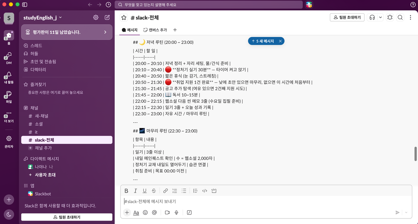Toggle underline formatting in composer
418x224 pixels.
point(145,191)
